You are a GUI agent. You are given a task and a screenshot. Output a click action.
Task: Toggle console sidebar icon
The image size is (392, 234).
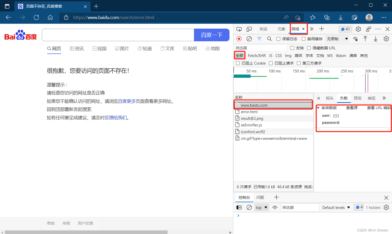[x=239, y=207]
